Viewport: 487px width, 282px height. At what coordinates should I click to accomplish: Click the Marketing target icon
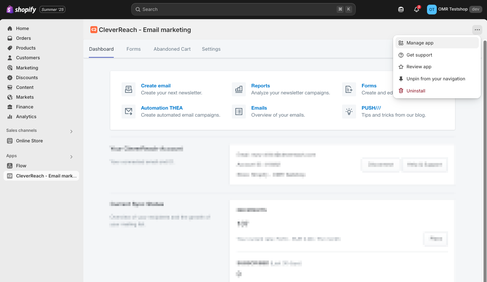[10, 68]
